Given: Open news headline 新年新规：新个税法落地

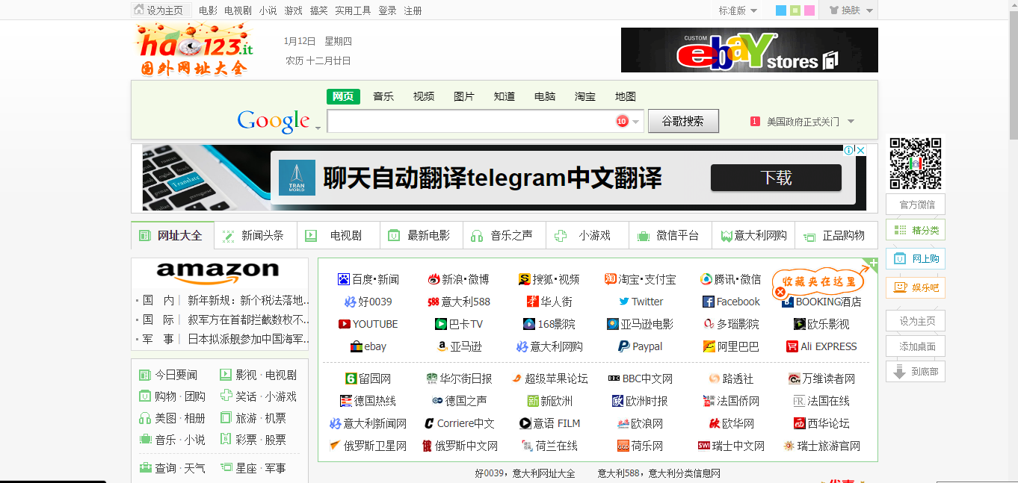Looking at the screenshot, I should point(249,300).
